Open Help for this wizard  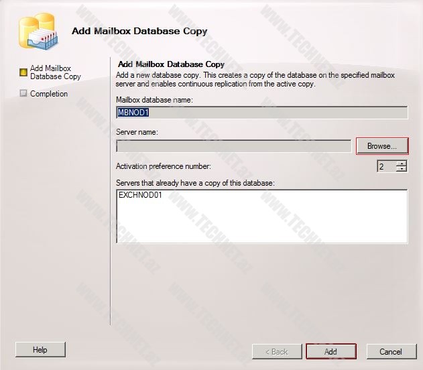(x=40, y=349)
